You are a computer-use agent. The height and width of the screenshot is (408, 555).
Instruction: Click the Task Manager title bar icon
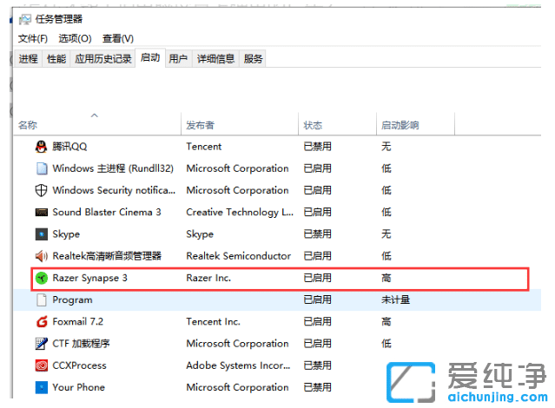(x=25, y=20)
